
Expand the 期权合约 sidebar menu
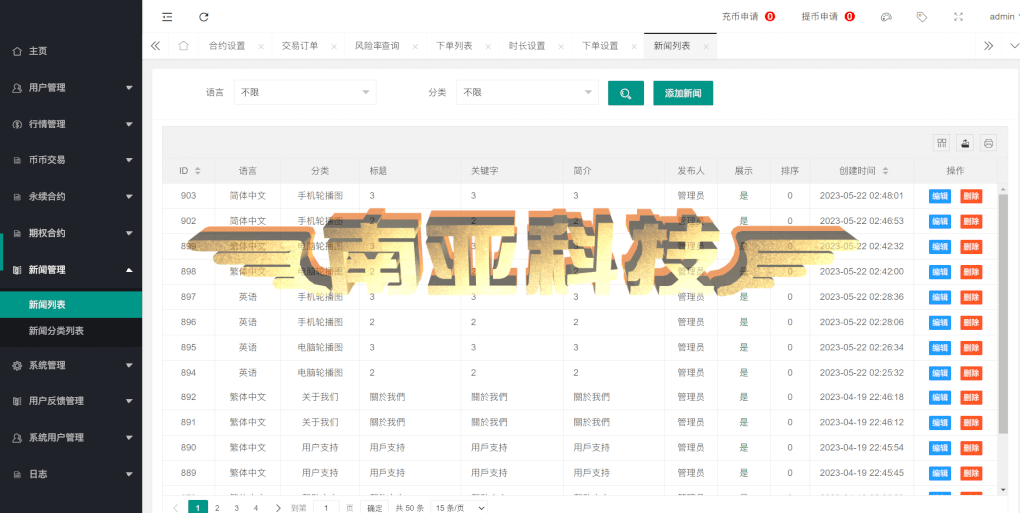(x=71, y=233)
